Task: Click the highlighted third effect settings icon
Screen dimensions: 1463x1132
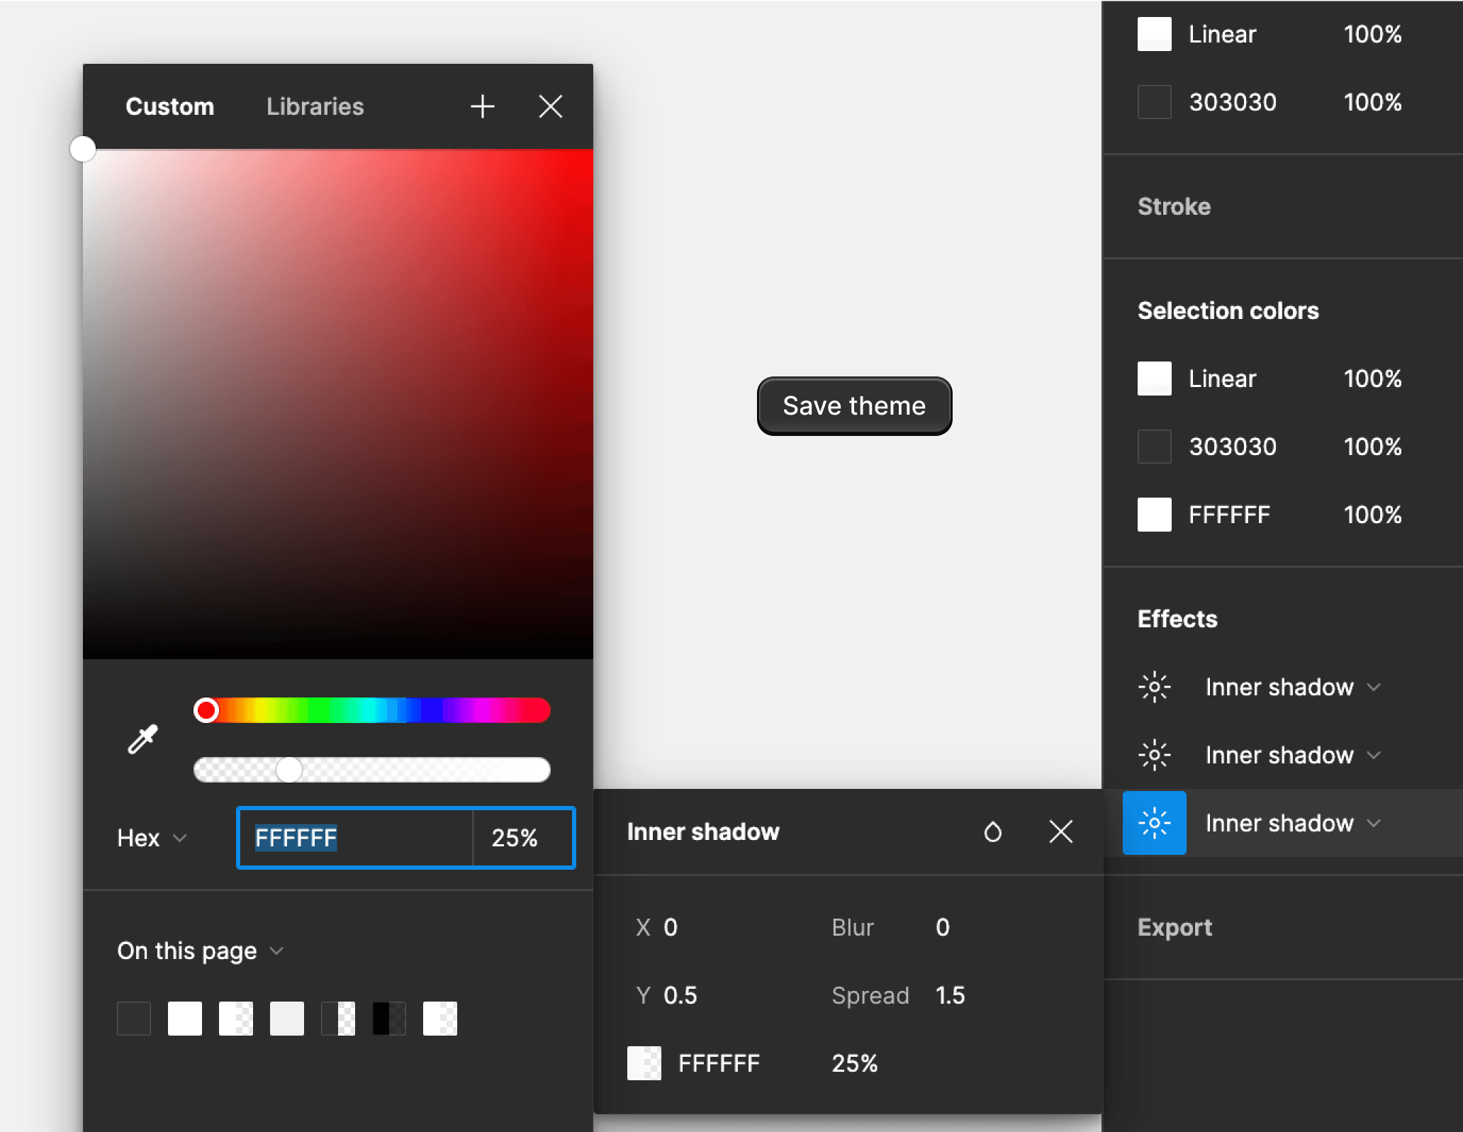Action: pos(1154,823)
